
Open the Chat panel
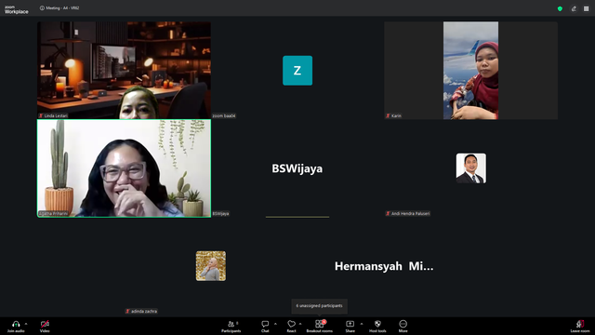[x=265, y=326]
